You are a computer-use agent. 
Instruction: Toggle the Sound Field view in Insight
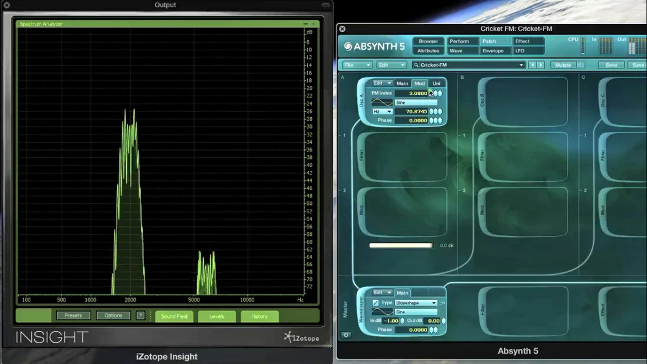click(x=174, y=316)
